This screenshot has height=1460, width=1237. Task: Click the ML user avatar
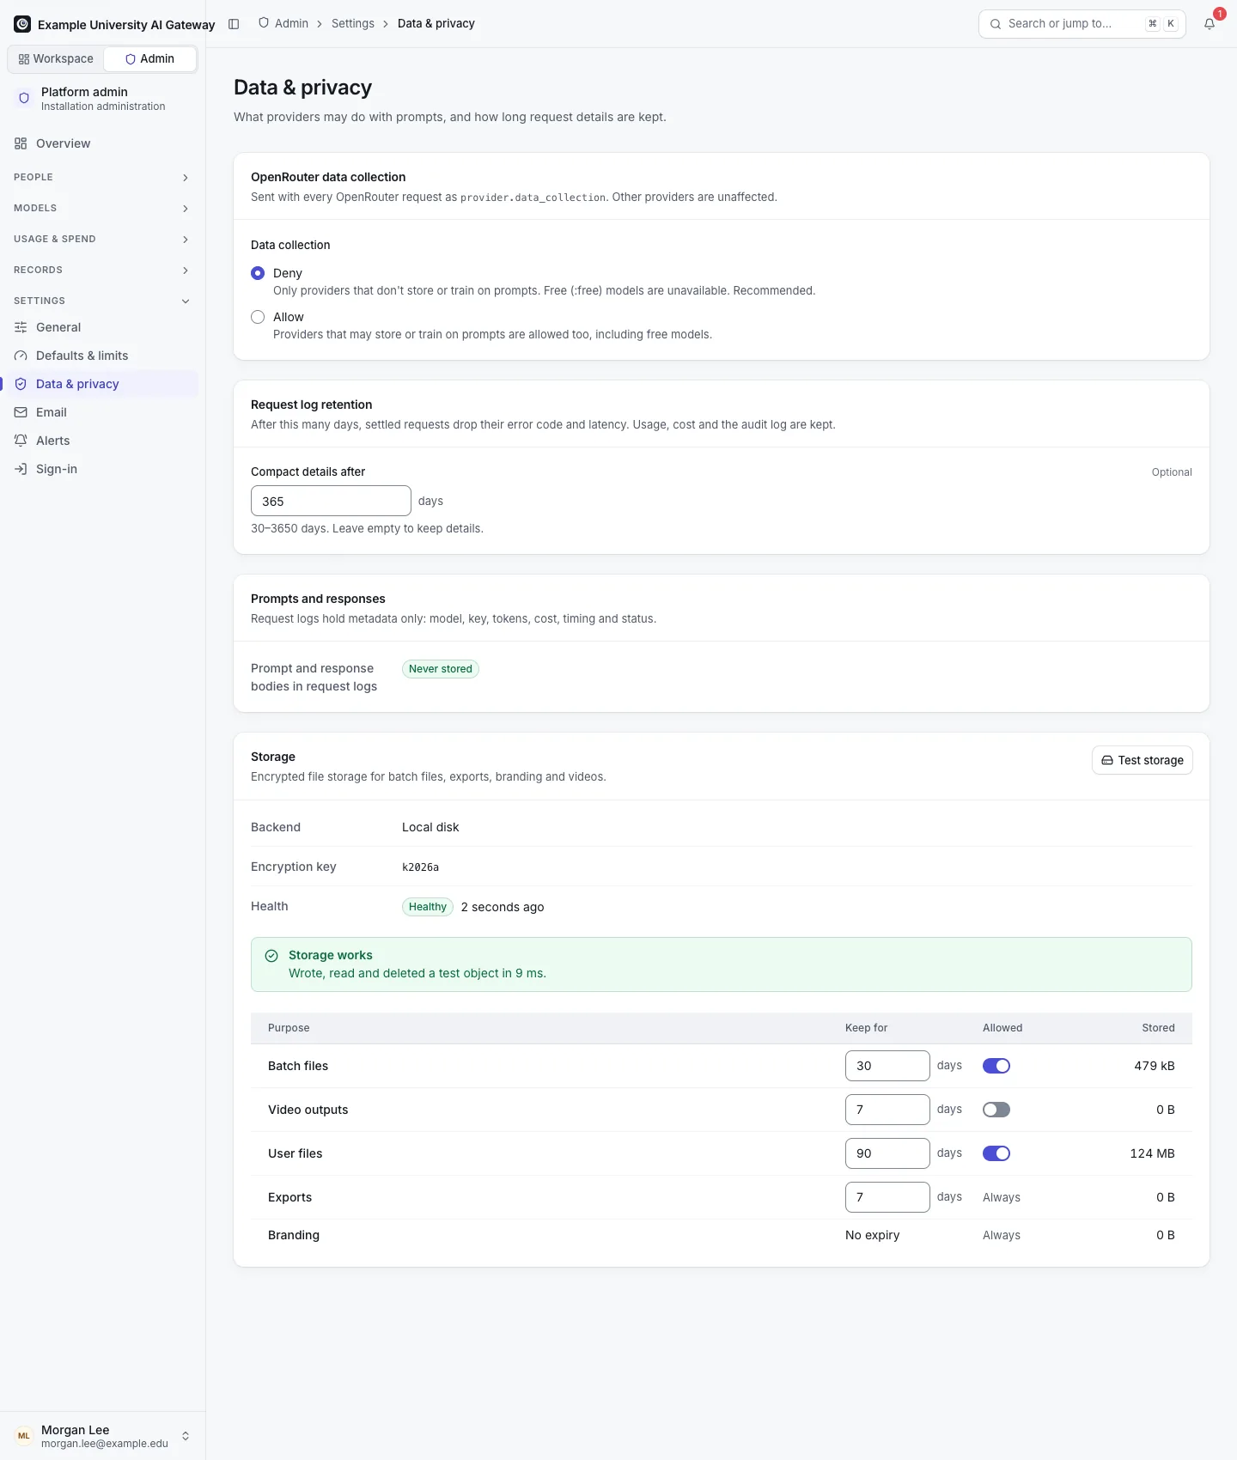pos(24,1436)
